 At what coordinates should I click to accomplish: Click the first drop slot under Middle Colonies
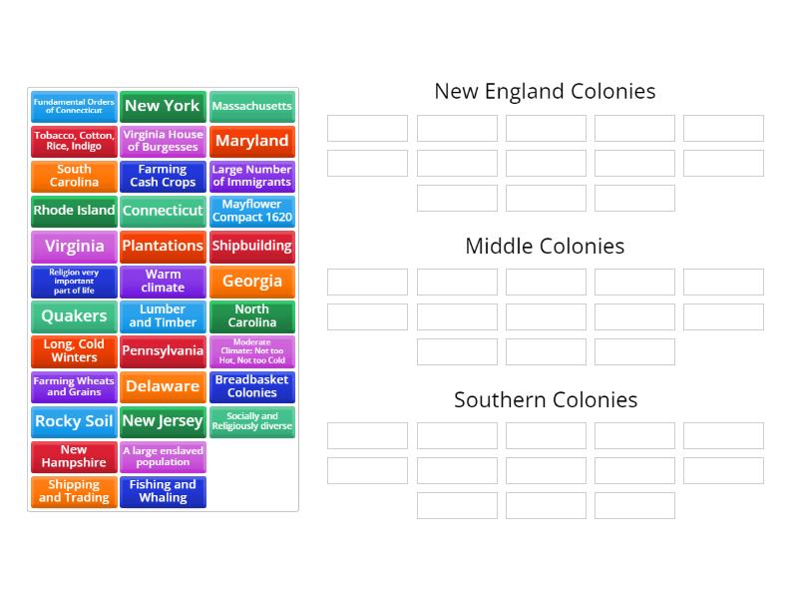tap(366, 283)
